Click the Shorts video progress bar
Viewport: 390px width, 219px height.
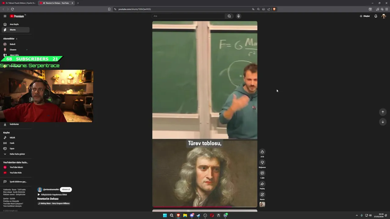(205, 207)
